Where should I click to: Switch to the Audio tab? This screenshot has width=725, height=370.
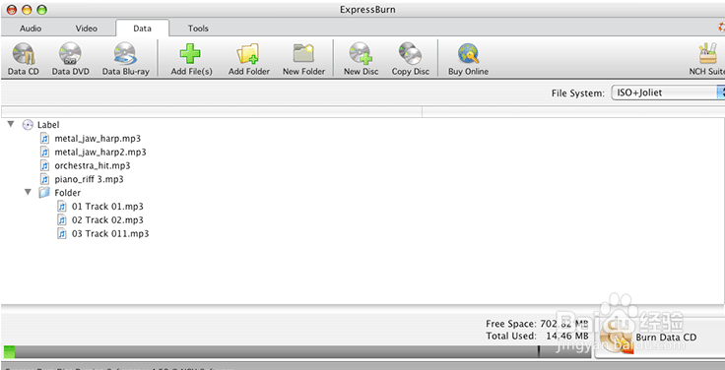click(31, 29)
